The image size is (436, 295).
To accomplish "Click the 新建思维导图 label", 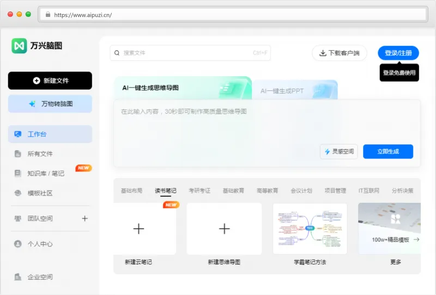I will (224, 262).
